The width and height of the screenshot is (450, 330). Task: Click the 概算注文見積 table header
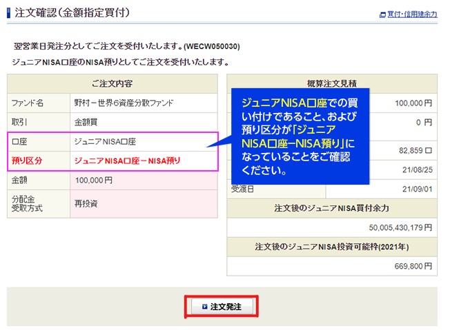(x=332, y=83)
